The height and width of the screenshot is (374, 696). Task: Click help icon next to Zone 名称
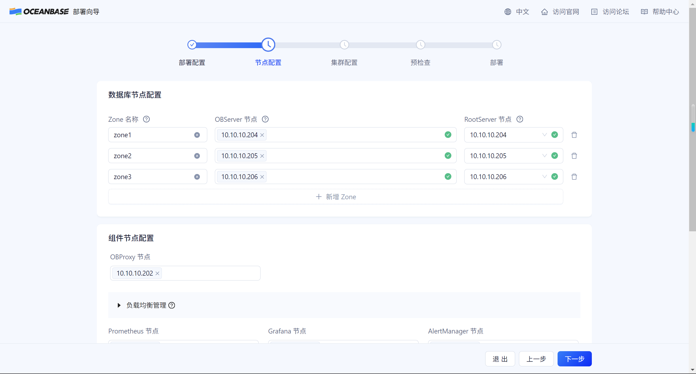click(x=146, y=119)
